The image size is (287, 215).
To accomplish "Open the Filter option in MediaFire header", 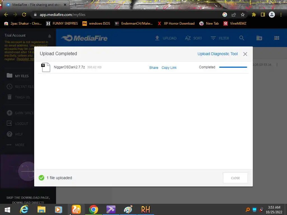I will [220, 38].
